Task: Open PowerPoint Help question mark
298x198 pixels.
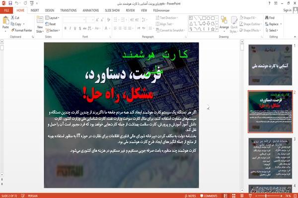Action: [269, 3]
